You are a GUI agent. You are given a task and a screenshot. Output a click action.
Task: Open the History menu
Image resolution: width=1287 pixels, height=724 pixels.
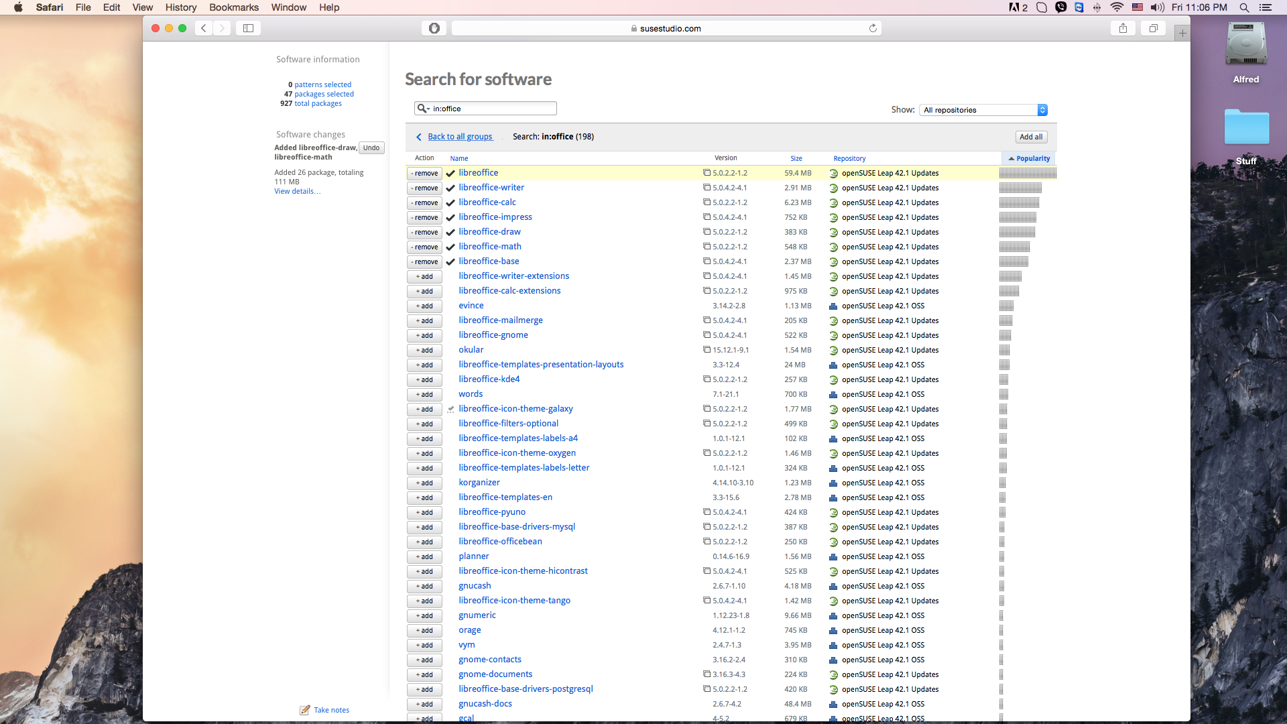[181, 7]
